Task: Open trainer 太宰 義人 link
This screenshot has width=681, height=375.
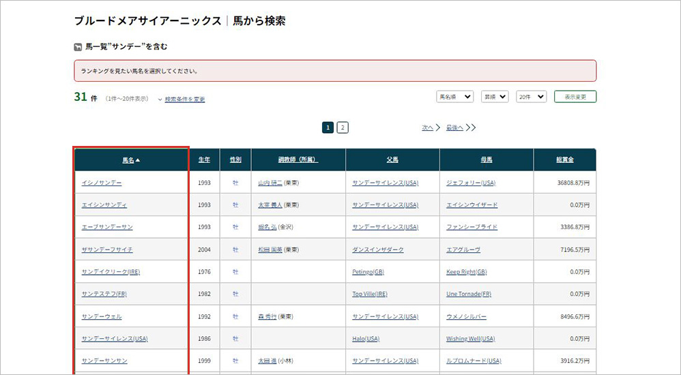Action: (270, 205)
